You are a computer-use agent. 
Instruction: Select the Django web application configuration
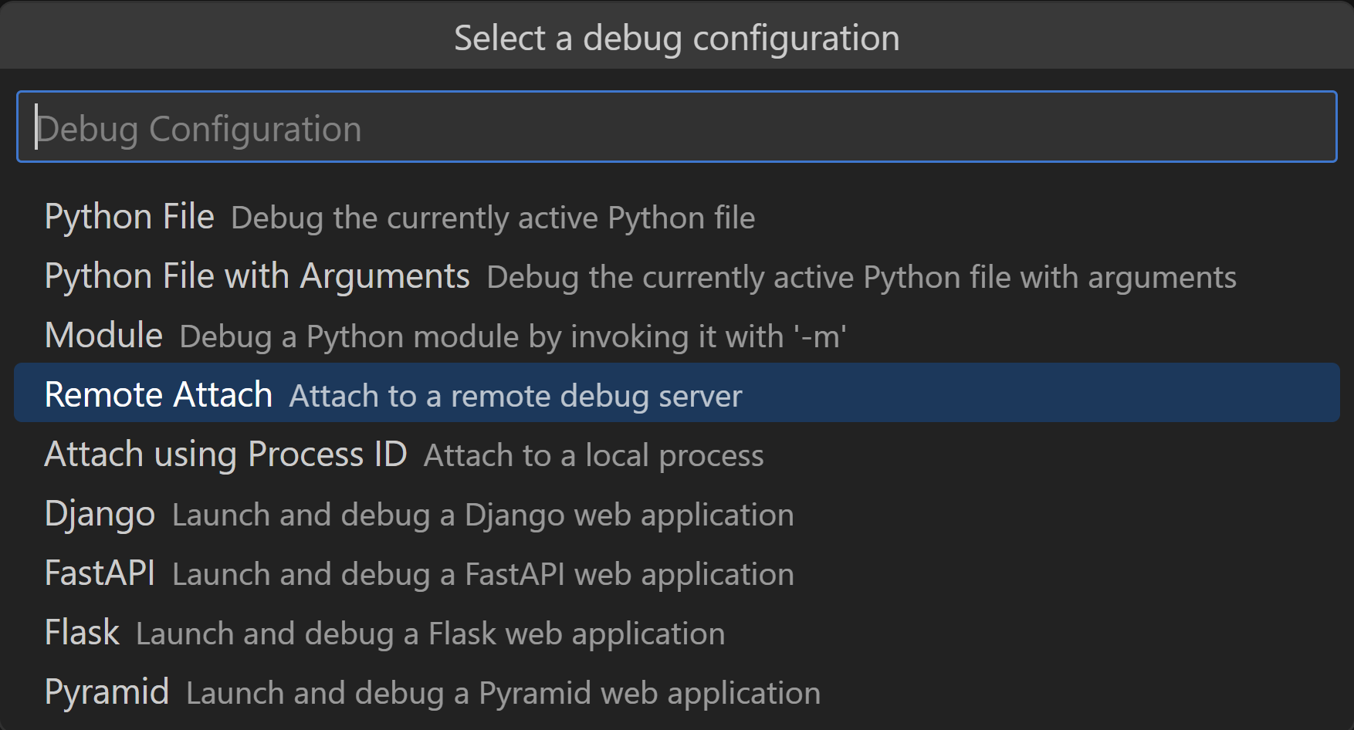tap(100, 513)
